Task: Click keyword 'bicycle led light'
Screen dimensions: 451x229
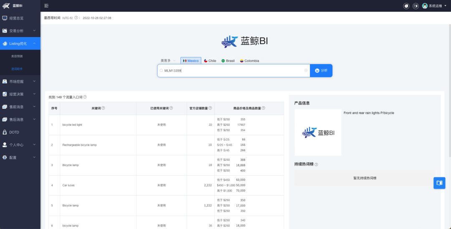Action: 72,125
